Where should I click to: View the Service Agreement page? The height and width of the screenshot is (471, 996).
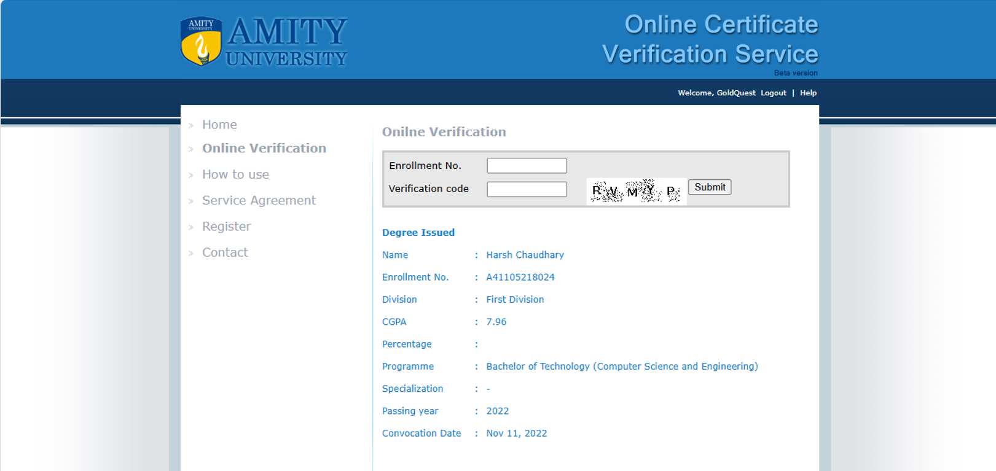point(259,201)
